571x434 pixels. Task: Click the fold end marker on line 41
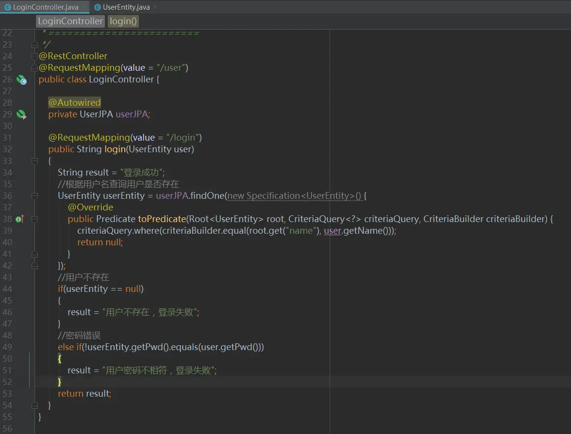pyautogui.click(x=34, y=254)
